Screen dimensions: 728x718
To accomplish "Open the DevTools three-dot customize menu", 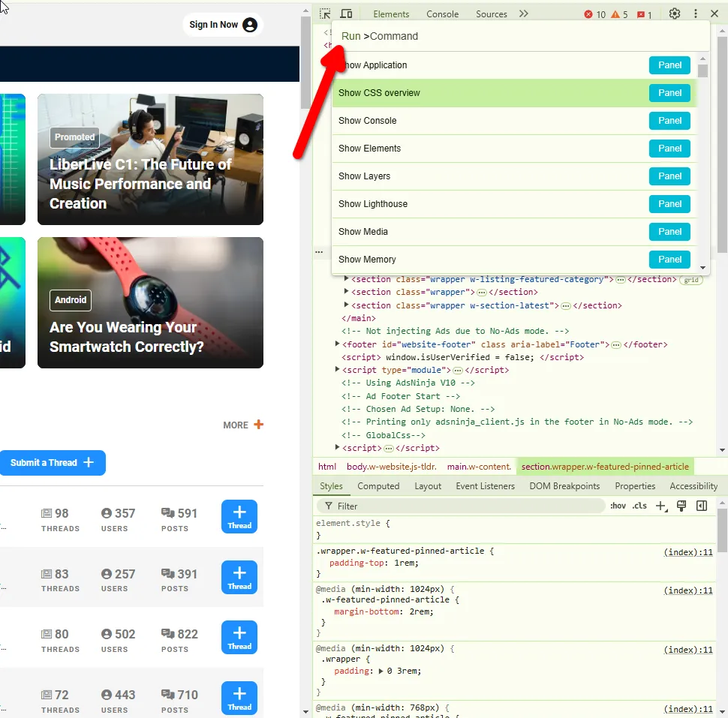I will coord(696,14).
